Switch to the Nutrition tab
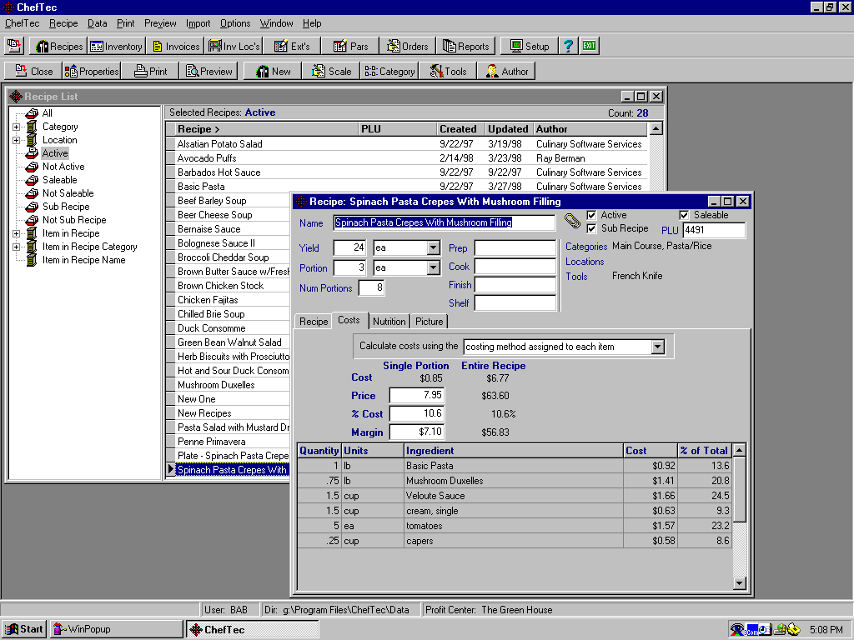The width and height of the screenshot is (854, 640). tap(389, 322)
